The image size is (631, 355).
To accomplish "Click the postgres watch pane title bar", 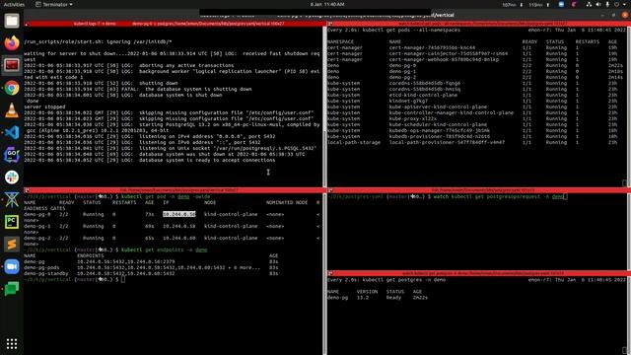I will click(479, 273).
